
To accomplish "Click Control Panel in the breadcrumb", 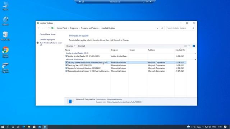I will pos(62,28).
